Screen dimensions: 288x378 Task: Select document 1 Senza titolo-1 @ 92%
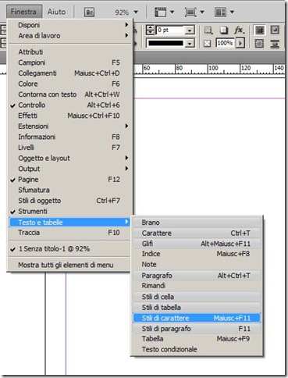[x=69, y=248]
